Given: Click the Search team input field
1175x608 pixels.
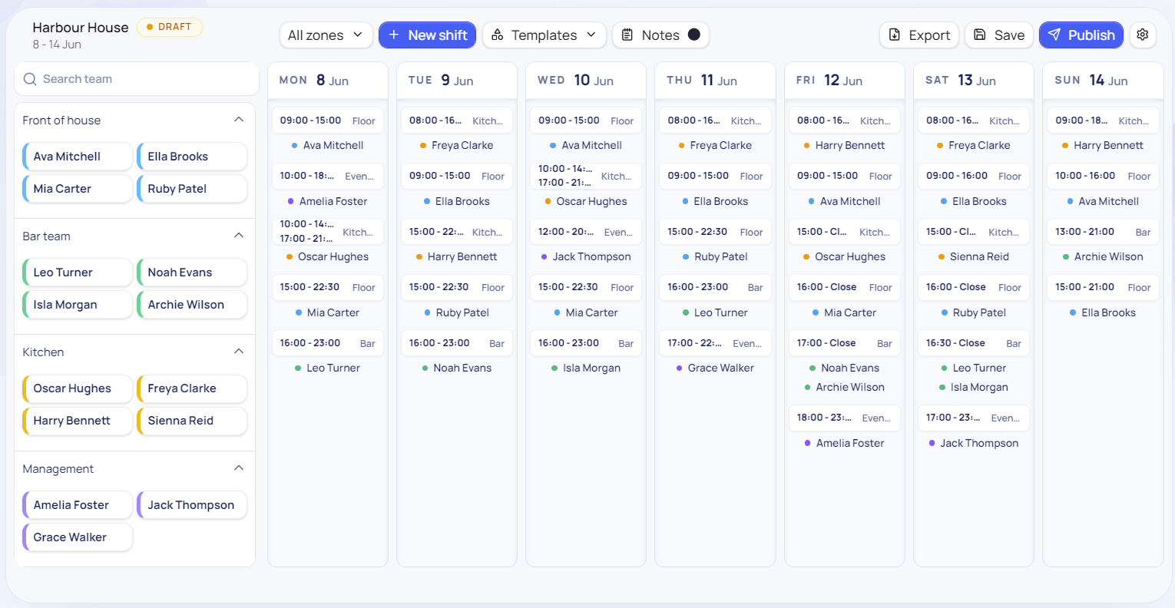Looking at the screenshot, I should [137, 79].
